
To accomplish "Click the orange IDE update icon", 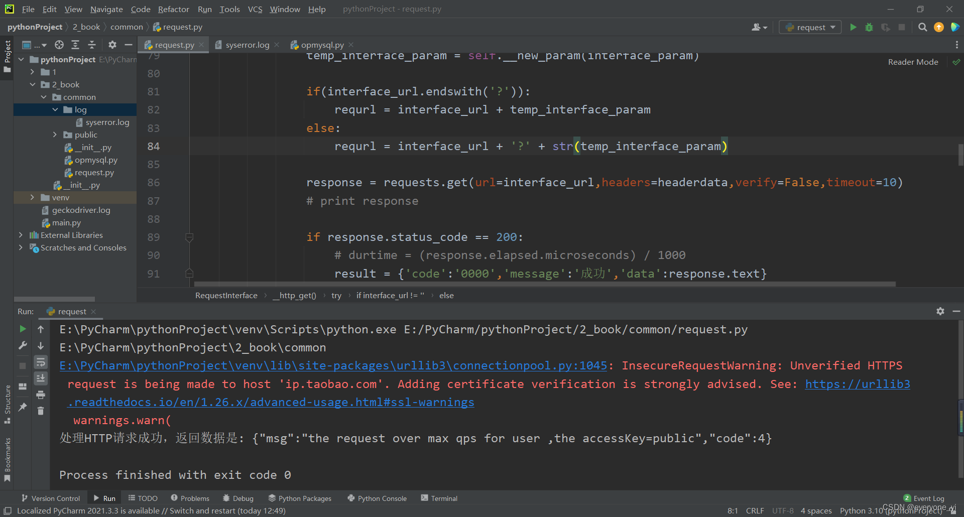I will click(x=939, y=27).
